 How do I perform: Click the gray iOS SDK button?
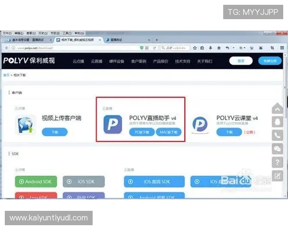pyautogui.click(x=84, y=182)
